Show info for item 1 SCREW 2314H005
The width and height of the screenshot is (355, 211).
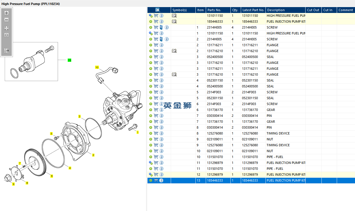tap(167, 27)
